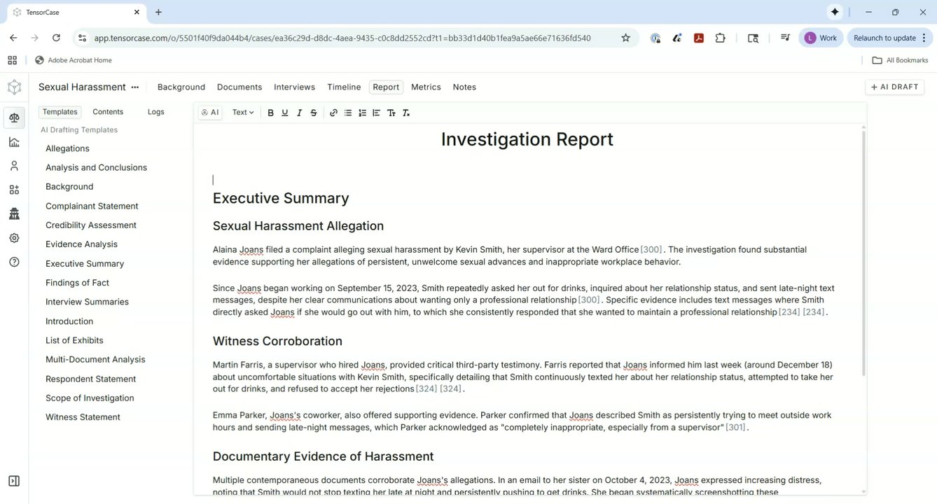Create a bulleted list in the editor
Screen dimensions: 937x504
click(x=348, y=113)
